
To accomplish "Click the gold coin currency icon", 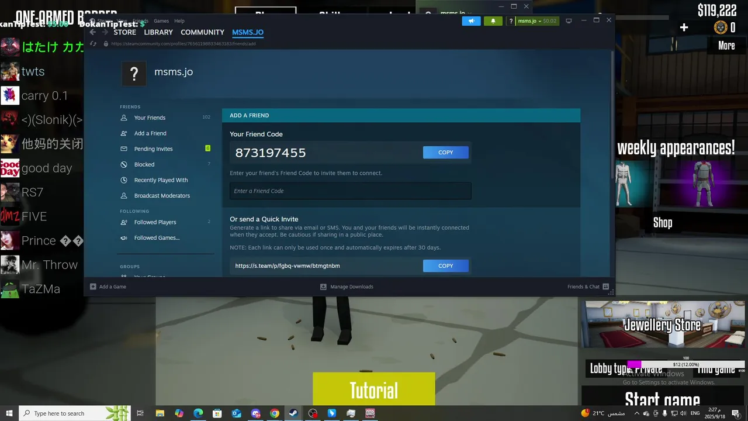I will click(721, 27).
